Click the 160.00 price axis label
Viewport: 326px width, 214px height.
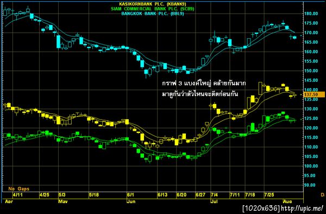click(311, 52)
